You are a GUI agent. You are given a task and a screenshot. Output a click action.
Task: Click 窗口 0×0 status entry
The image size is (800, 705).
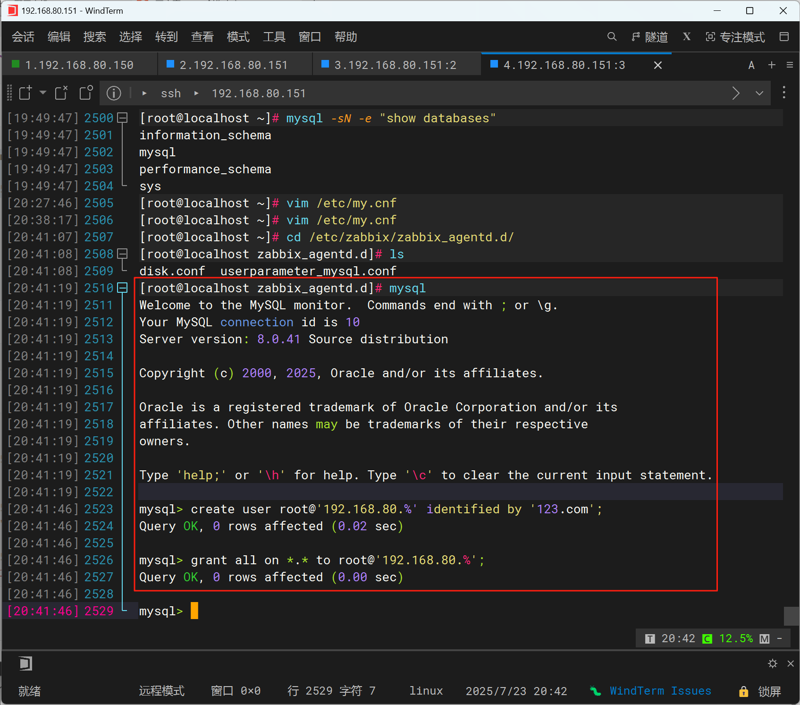pos(236,691)
